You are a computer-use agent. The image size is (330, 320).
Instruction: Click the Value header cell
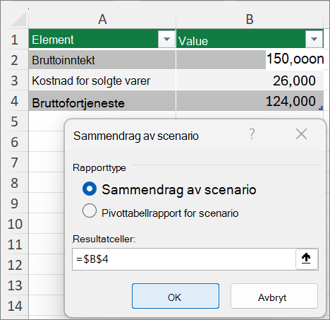click(250, 39)
